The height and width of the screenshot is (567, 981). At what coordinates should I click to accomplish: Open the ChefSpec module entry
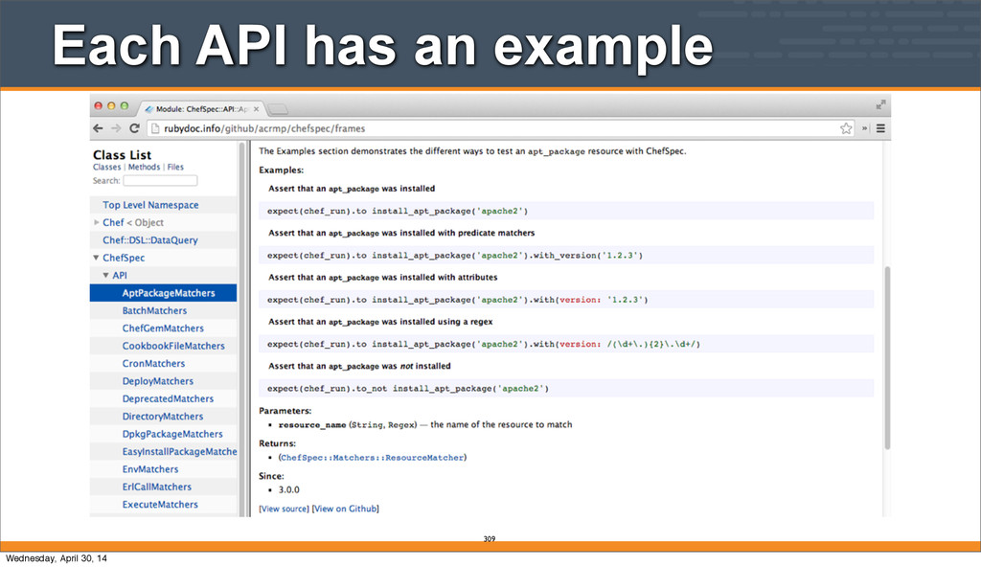(124, 258)
